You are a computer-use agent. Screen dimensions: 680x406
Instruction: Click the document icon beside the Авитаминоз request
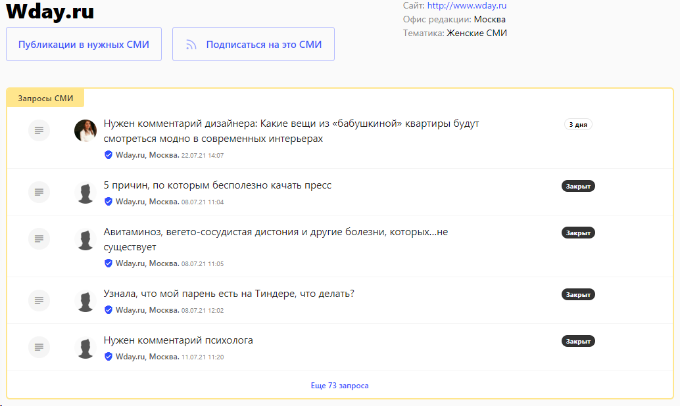point(39,238)
